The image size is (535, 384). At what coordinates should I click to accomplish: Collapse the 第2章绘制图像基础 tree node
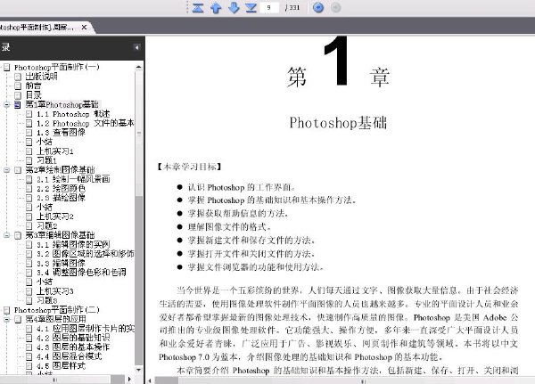click(x=6, y=170)
